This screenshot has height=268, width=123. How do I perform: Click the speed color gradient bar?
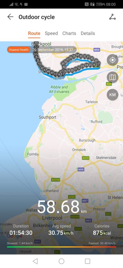click(x=62, y=247)
